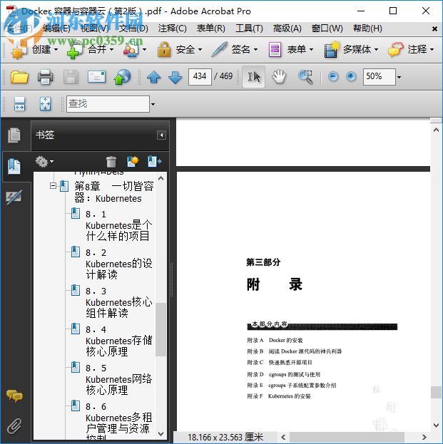Open the 创建 dropdown arrow
Viewport: 443px width, 444px height.
coord(56,50)
